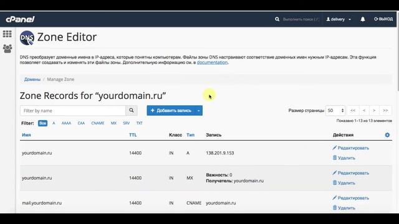Filter records by type SRV
The image size is (399, 224).
pyautogui.click(x=126, y=123)
